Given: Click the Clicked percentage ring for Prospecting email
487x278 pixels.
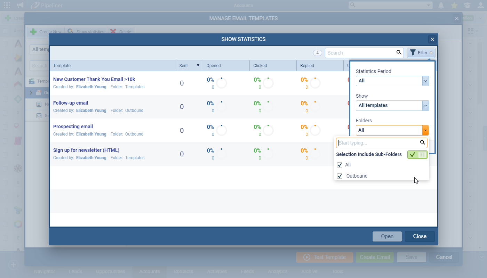Looking at the screenshot, I should coord(268,130).
